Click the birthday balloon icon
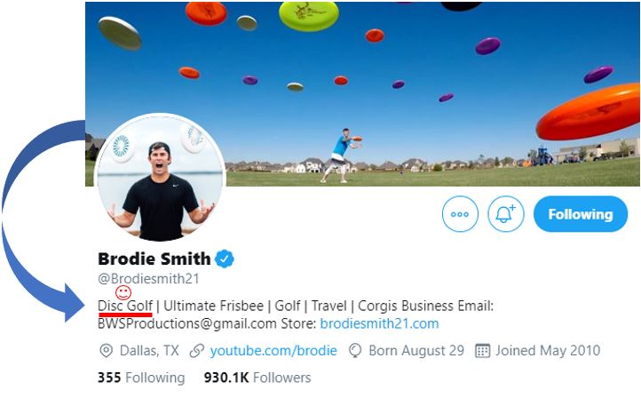641x406 pixels. [355, 351]
